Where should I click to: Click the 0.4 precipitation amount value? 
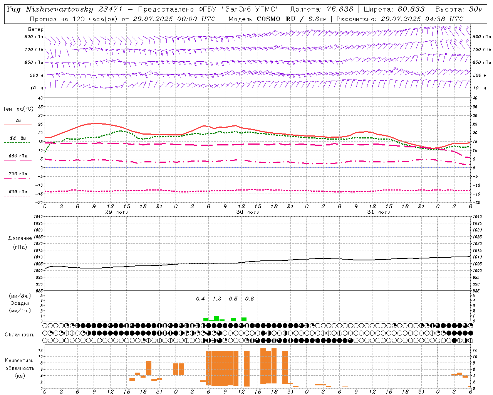click(x=200, y=299)
